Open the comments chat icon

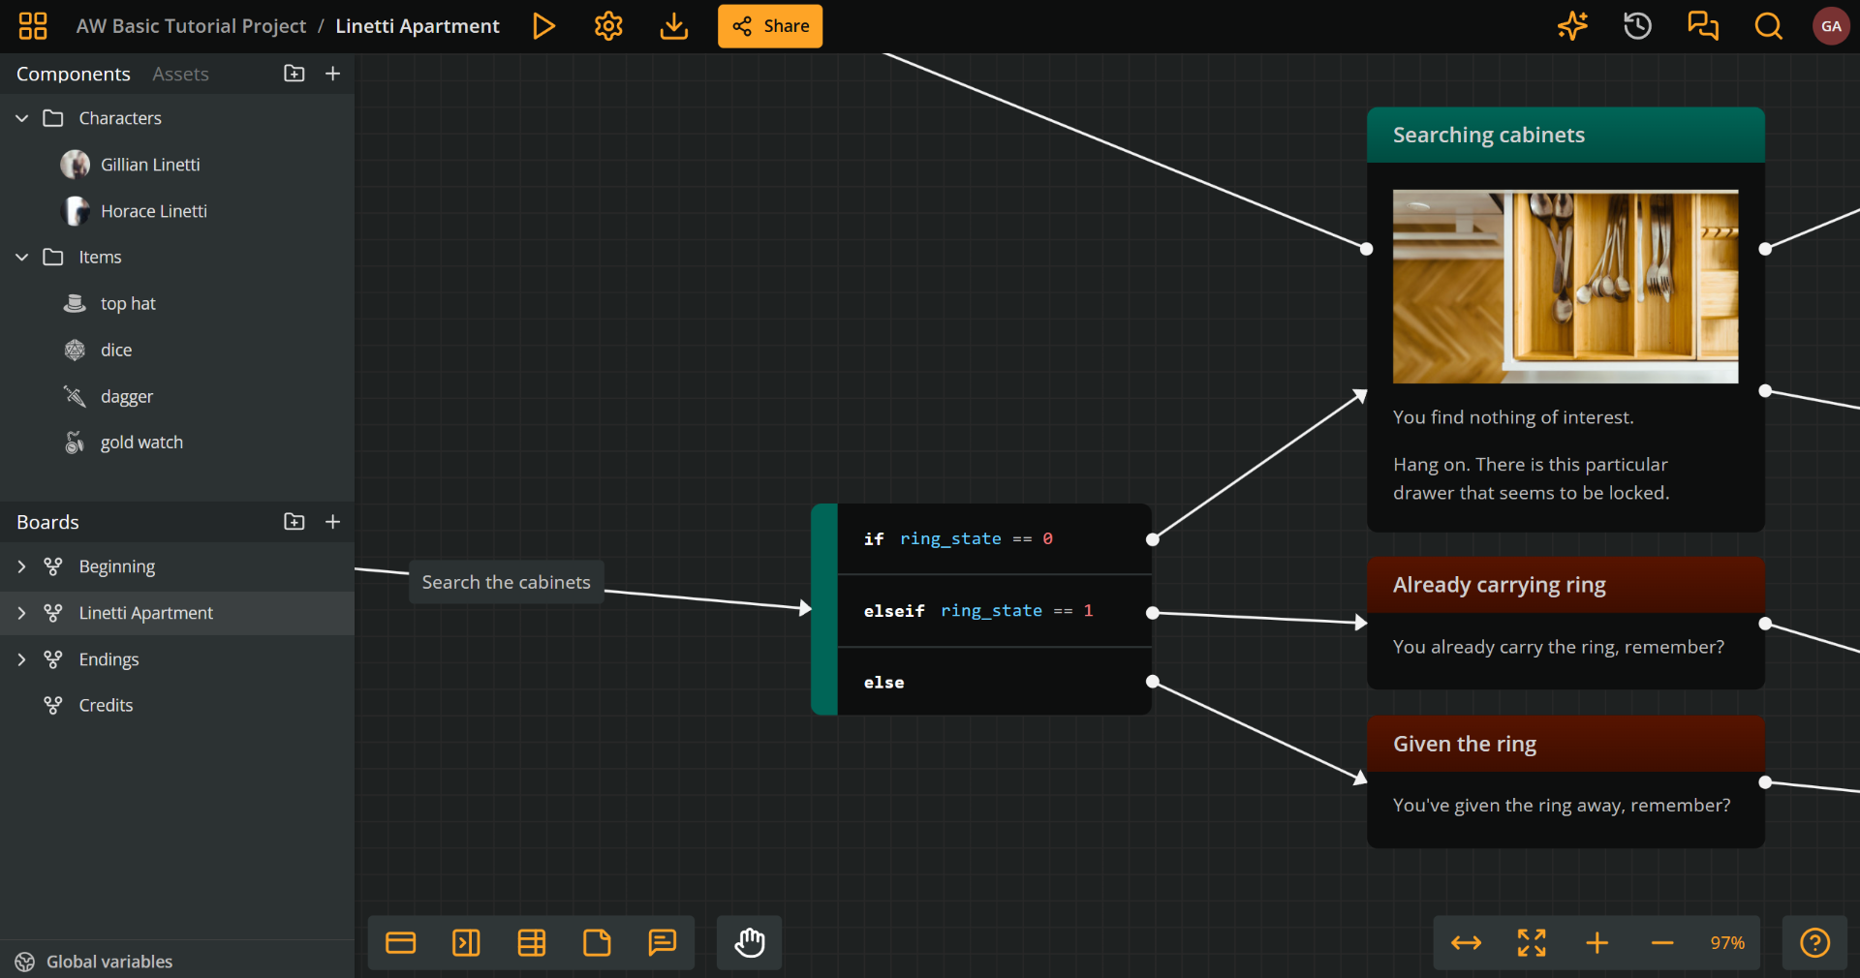tap(1703, 26)
